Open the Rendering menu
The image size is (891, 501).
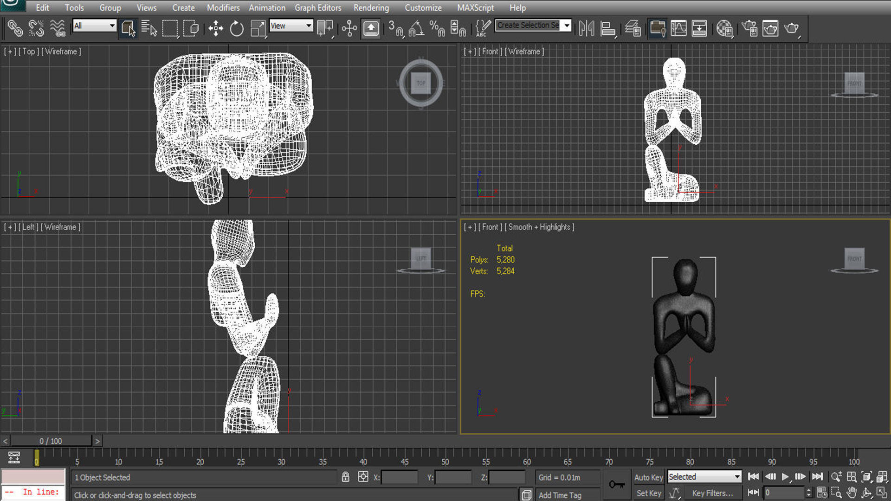371,8
